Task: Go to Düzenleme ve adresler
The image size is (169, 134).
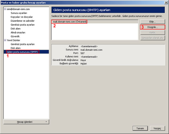Action: coord(22,21)
